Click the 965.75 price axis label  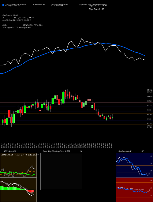150,106
